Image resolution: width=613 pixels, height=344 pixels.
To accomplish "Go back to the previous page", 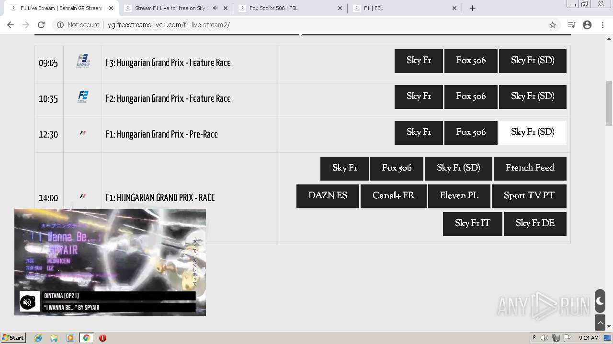I will click(11, 25).
